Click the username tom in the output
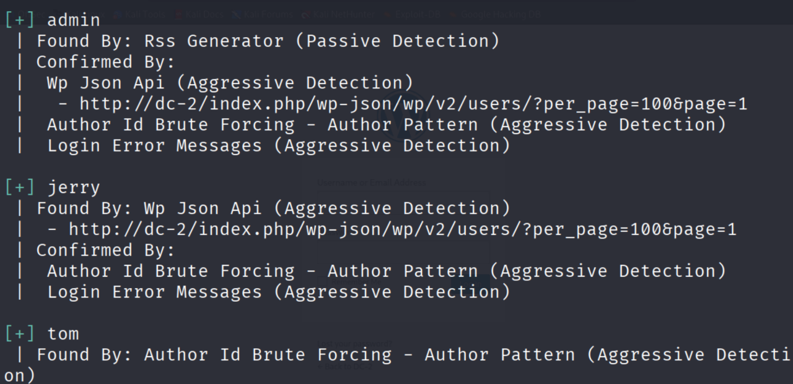Viewport: 793px width, 384px height. [63, 334]
